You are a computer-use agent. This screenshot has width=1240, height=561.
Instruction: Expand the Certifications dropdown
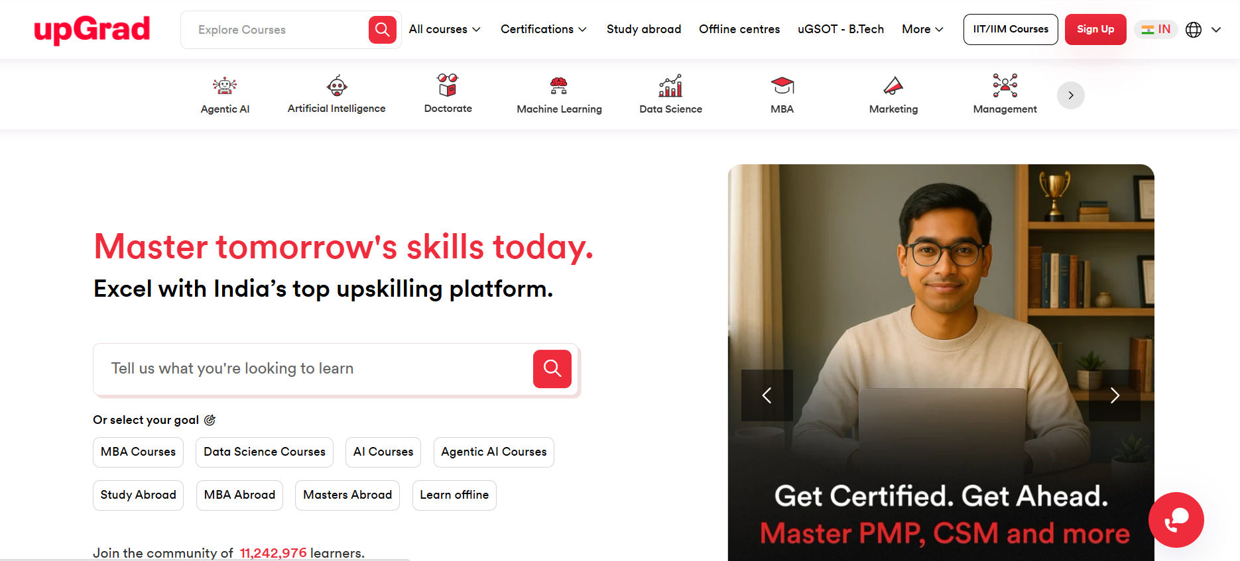[544, 29]
